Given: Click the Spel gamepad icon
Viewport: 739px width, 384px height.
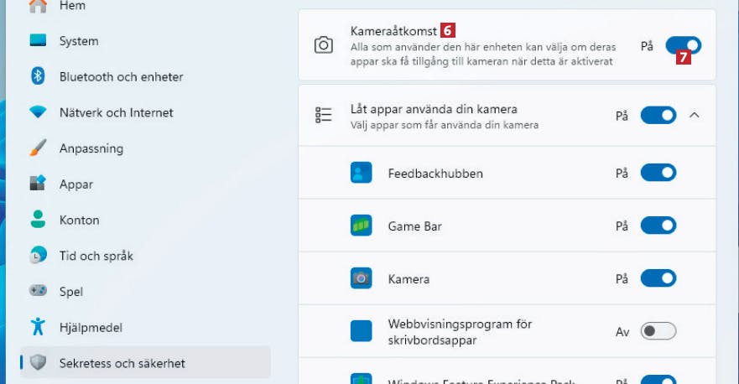Looking at the screenshot, I should point(38,291).
